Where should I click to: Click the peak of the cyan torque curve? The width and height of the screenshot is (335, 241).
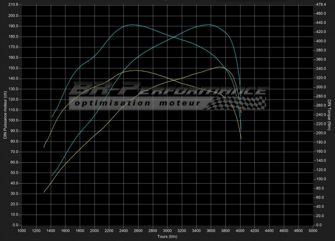pos(132,24)
